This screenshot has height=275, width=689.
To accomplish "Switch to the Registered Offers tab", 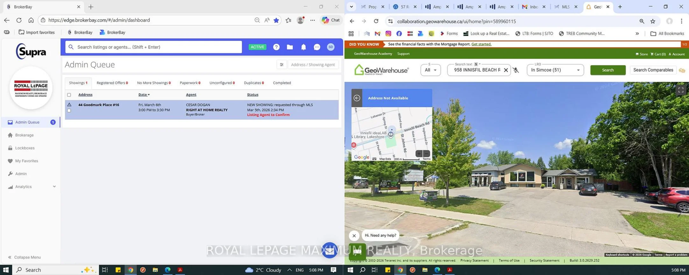I will point(112,83).
